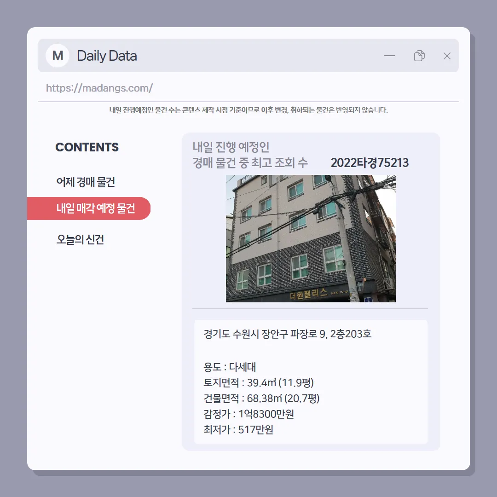Click the round M logo icon
Screen dimensions: 497x497
point(58,56)
